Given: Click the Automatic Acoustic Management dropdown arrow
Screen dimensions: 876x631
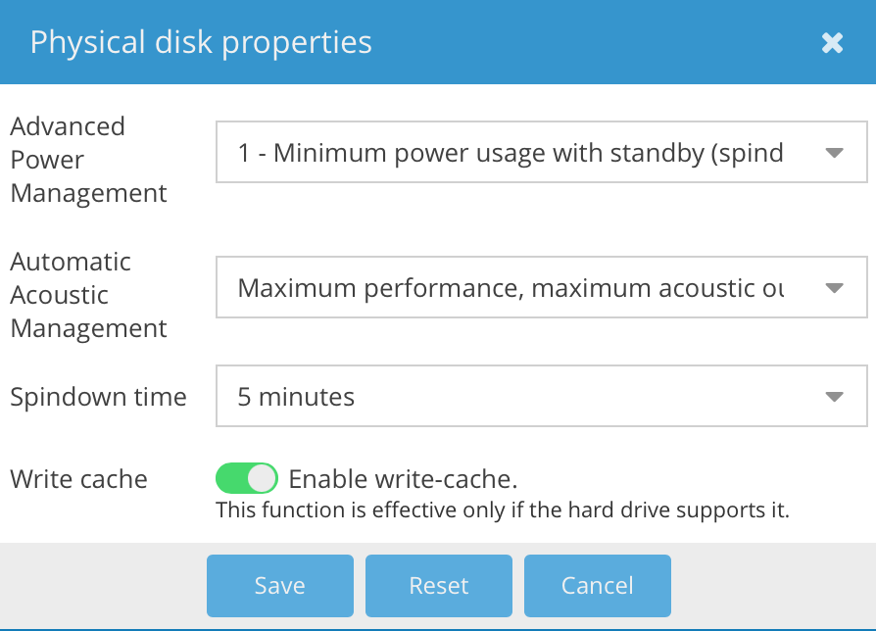Looking at the screenshot, I should [x=834, y=288].
